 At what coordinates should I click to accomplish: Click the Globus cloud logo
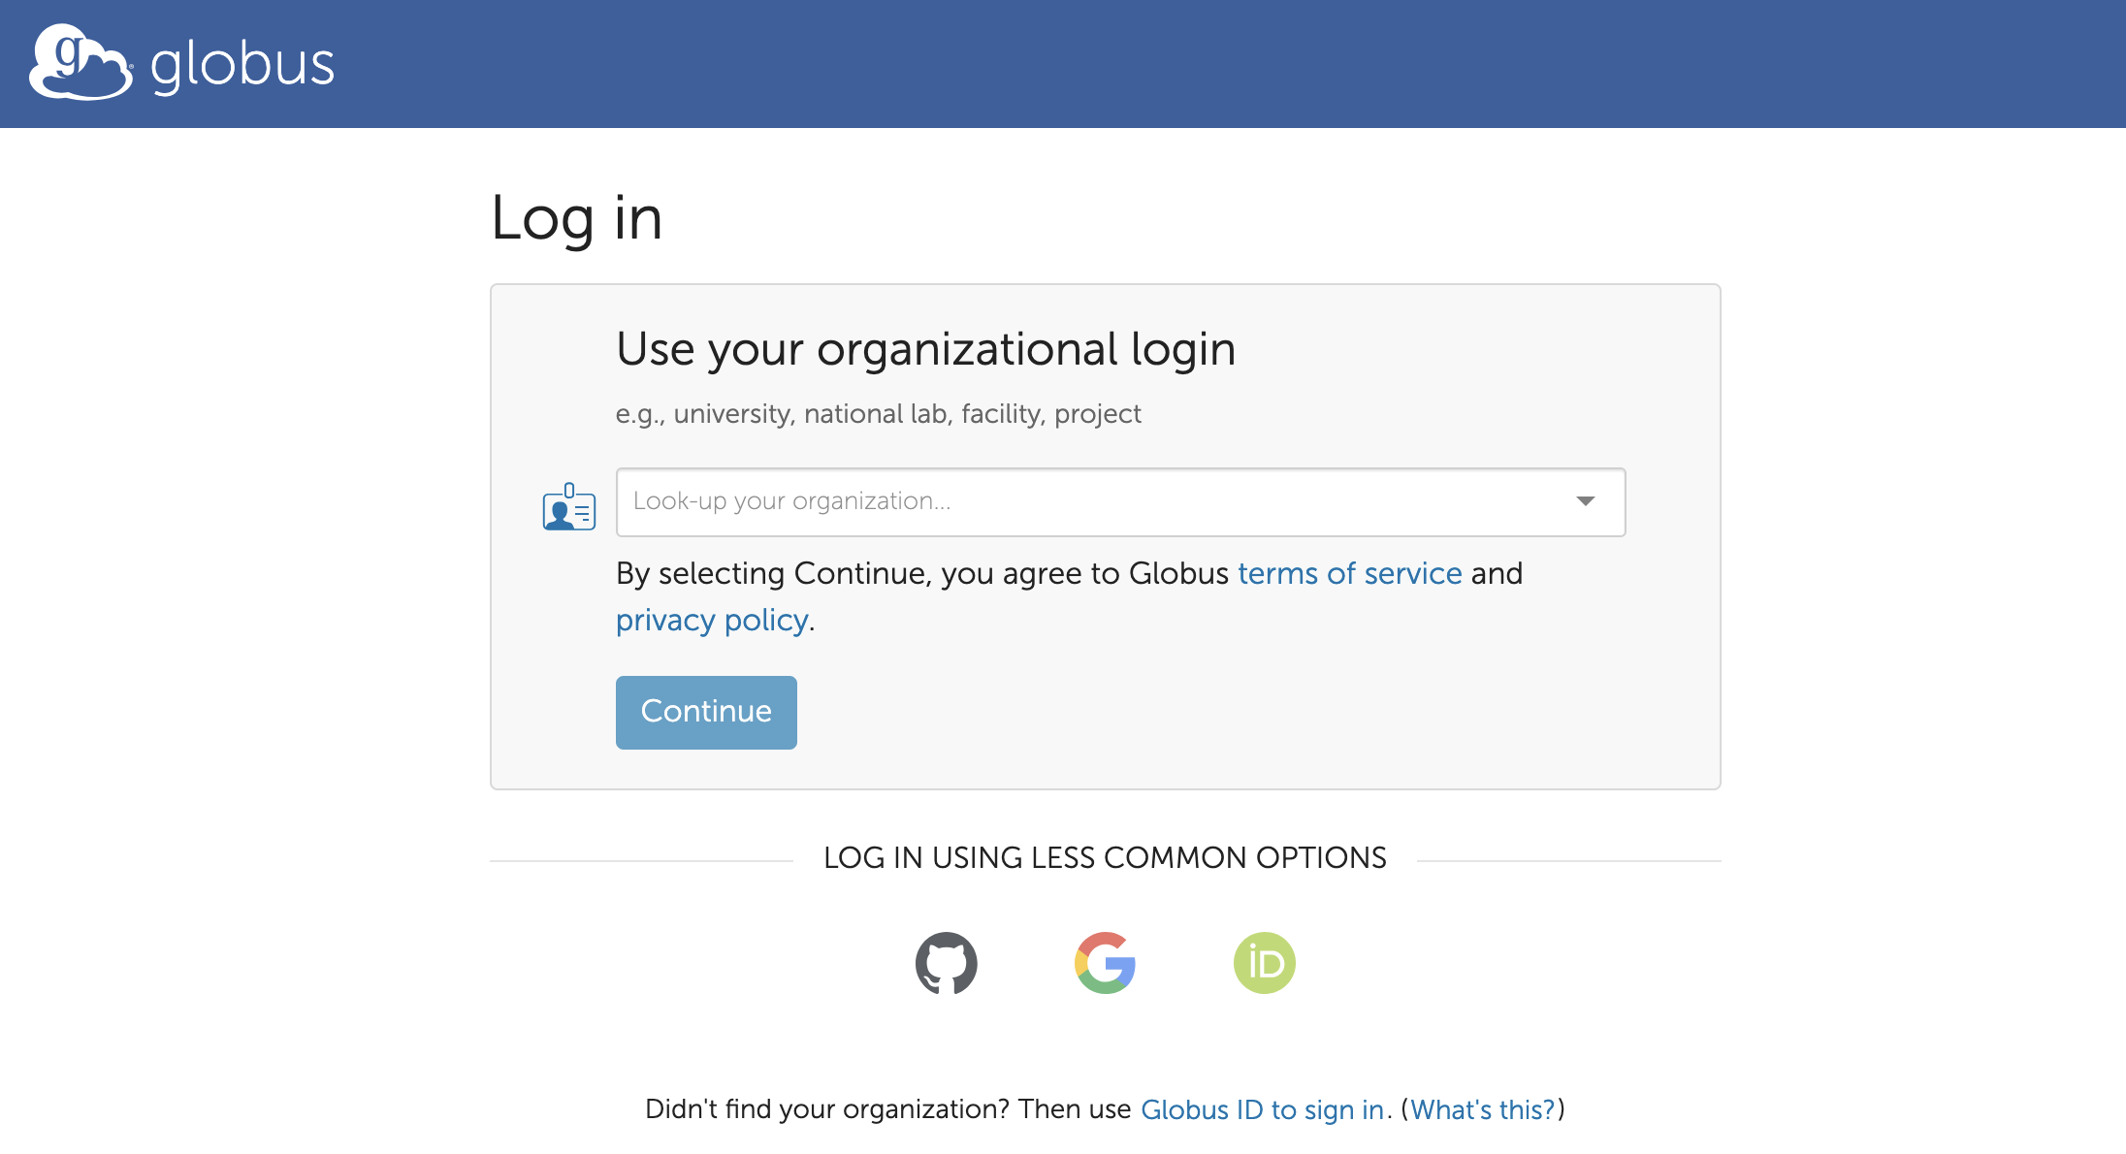76,62
